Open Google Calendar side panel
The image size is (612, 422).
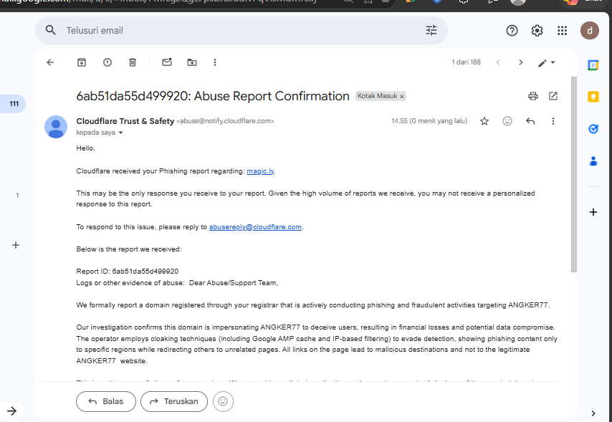[593, 64]
